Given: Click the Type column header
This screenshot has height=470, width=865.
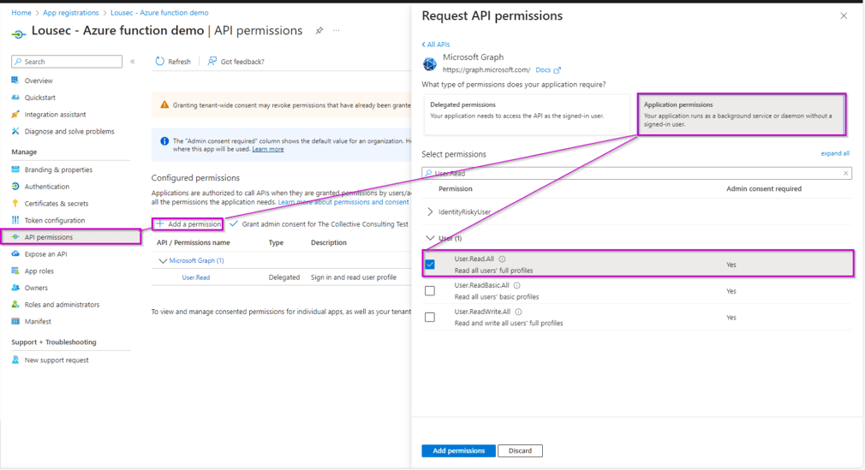Looking at the screenshot, I should [x=276, y=242].
